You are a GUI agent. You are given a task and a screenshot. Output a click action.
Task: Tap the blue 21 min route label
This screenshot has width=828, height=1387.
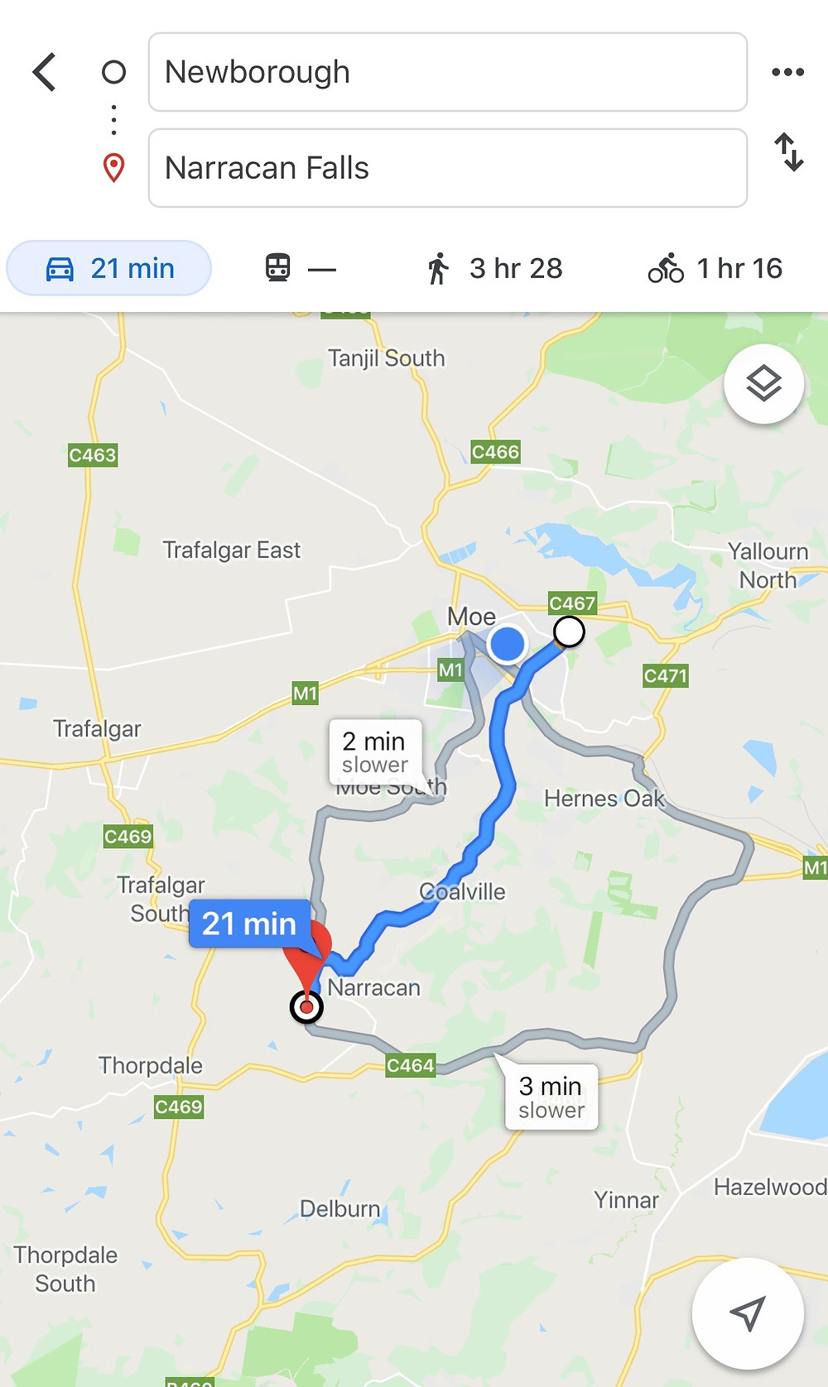click(x=250, y=924)
